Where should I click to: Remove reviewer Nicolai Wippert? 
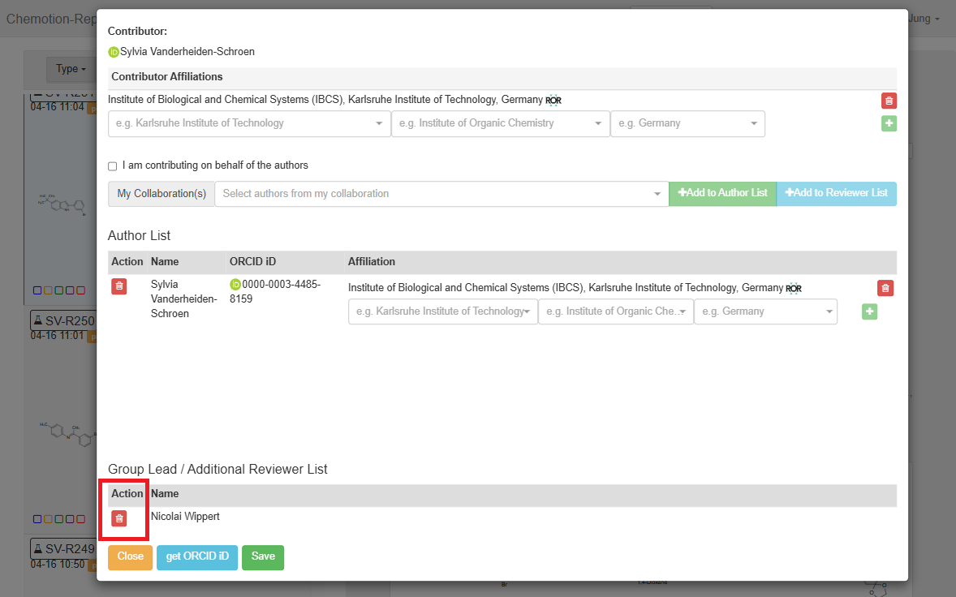pos(119,518)
